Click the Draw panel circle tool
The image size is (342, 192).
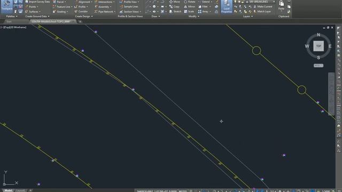[x=154, y=7]
